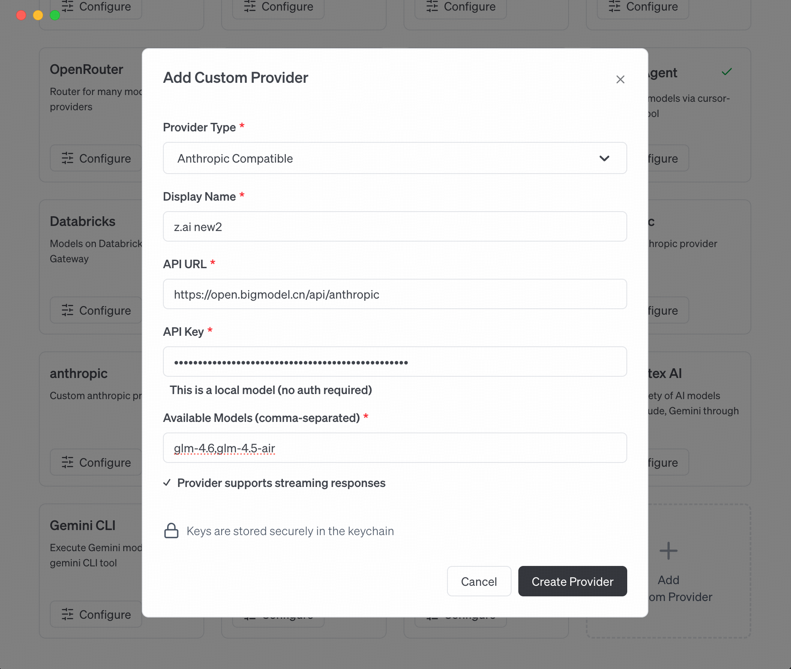Toggle the local model no-auth option

270,390
